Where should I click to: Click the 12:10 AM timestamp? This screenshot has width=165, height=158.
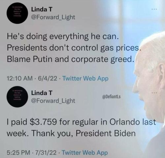[x=20, y=79]
